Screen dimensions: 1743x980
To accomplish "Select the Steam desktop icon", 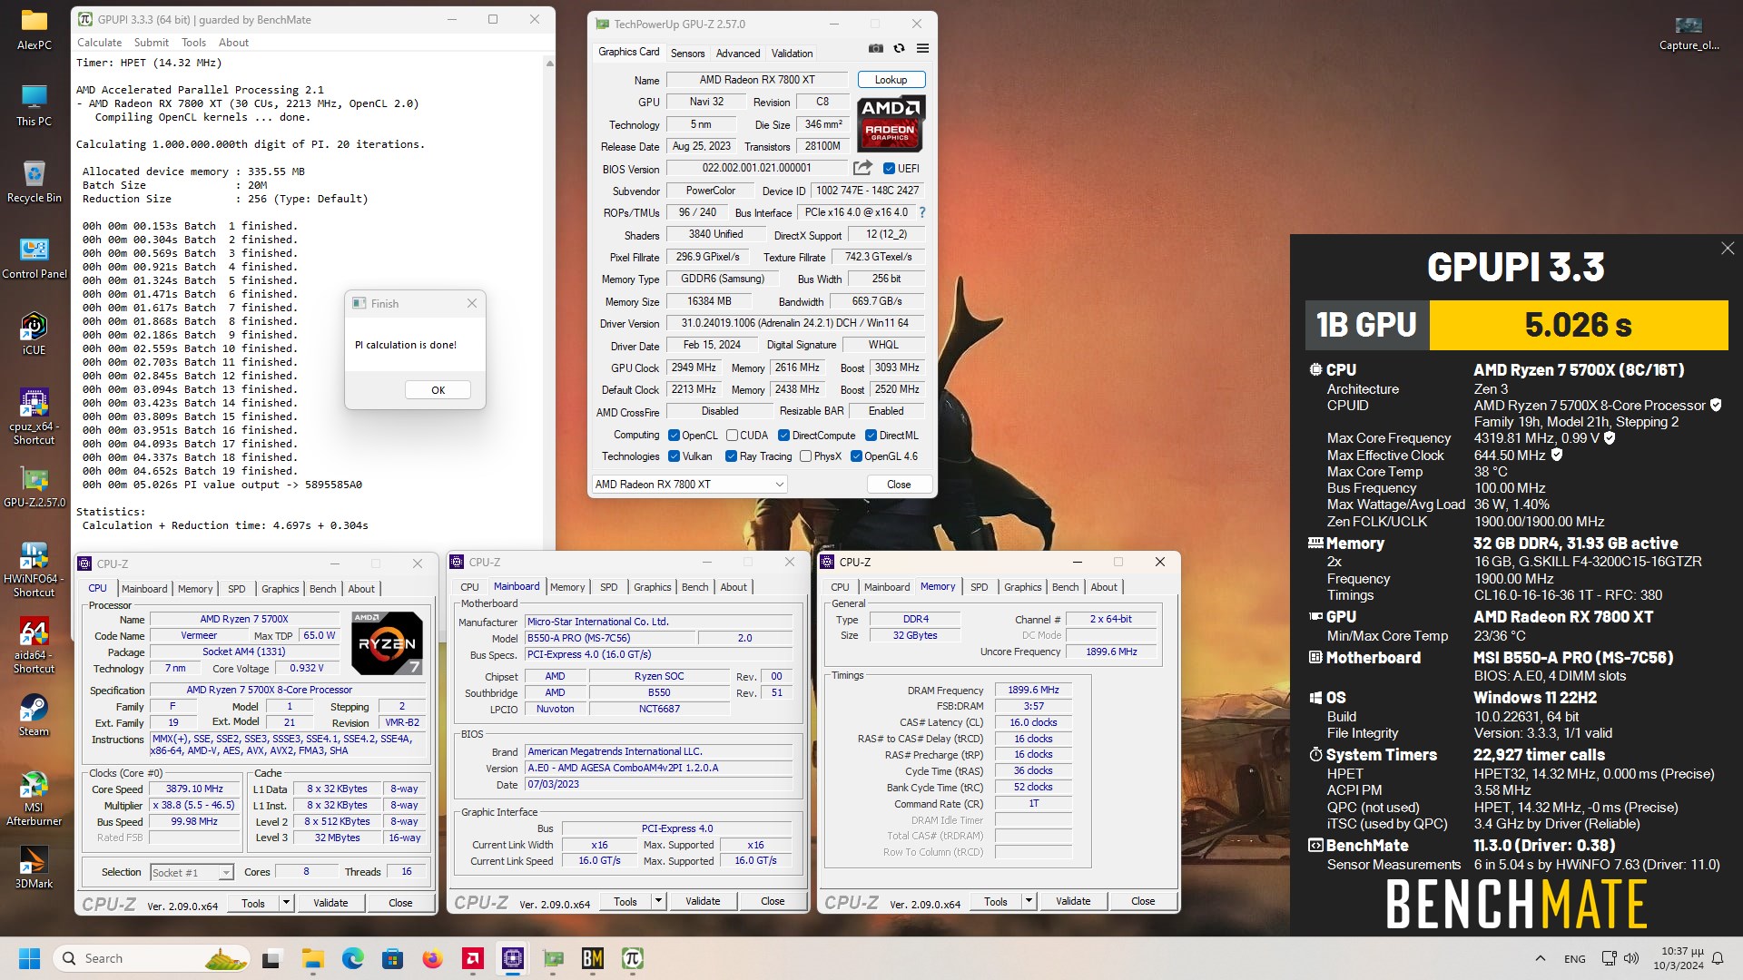I will 34,715.
